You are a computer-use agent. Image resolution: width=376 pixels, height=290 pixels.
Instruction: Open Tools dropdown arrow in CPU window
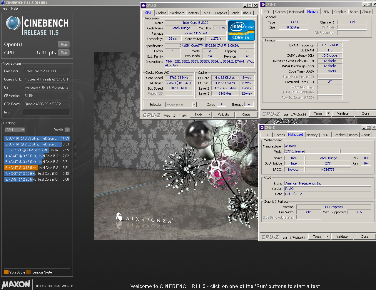pos(209,115)
